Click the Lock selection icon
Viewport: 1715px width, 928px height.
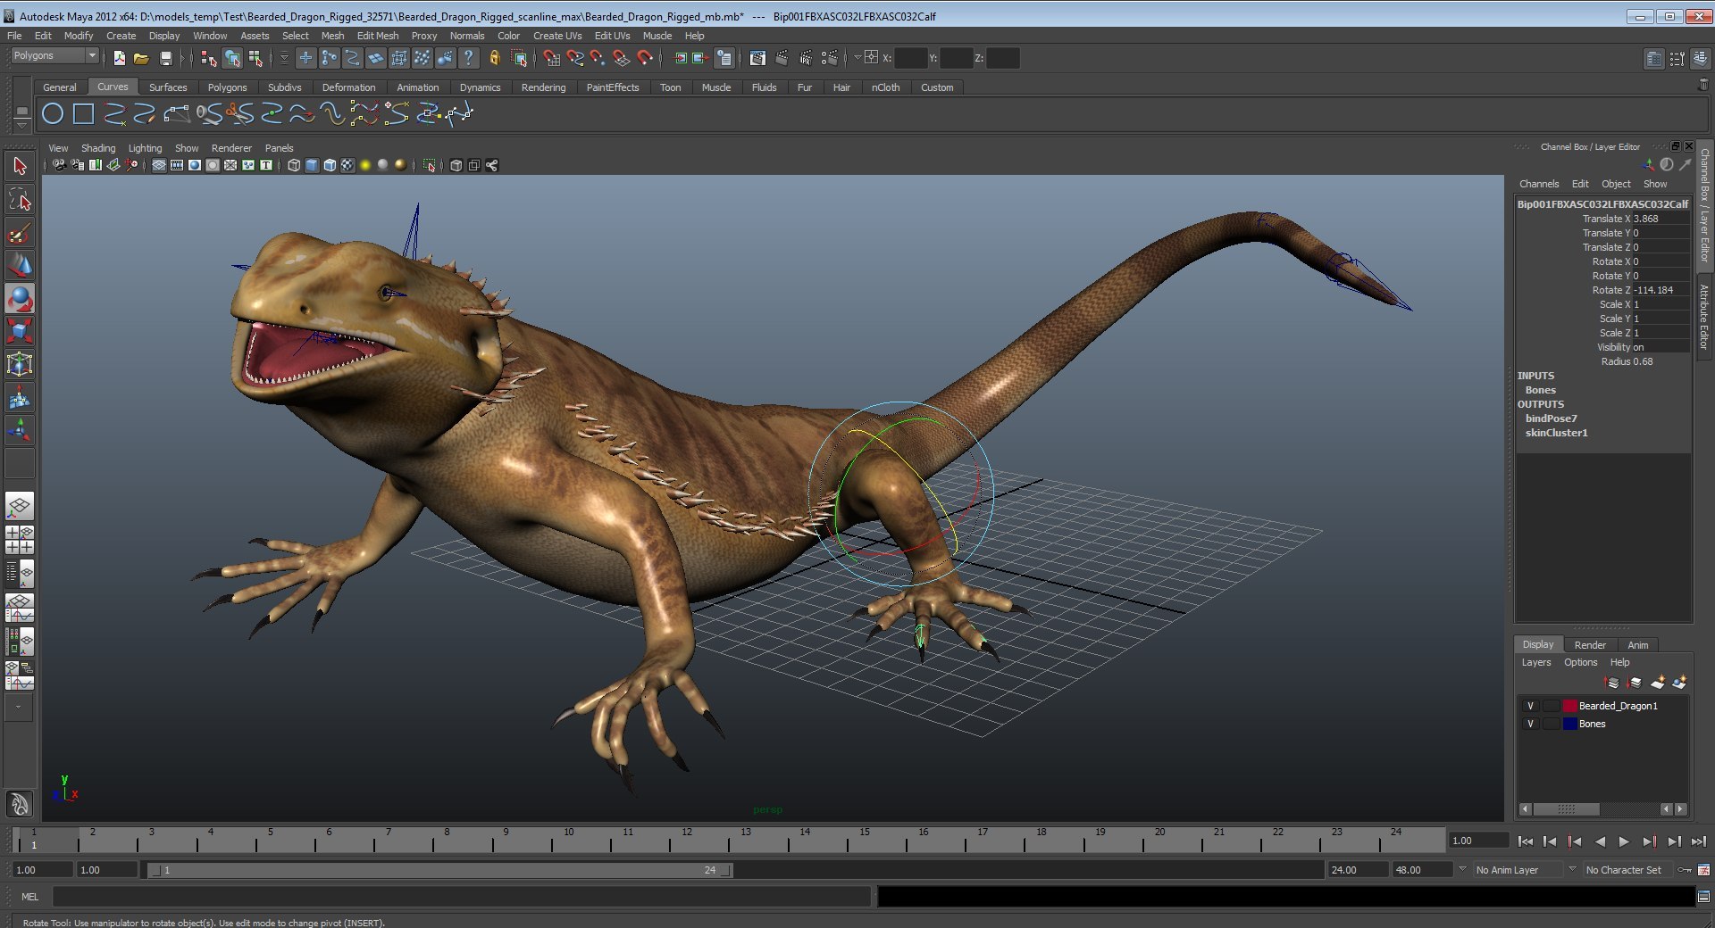[x=494, y=59]
